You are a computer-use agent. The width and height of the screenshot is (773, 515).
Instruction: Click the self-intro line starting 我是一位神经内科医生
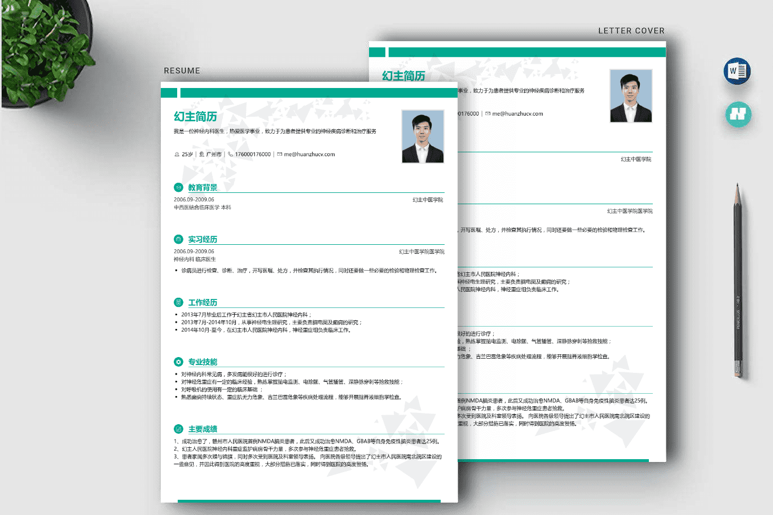275,131
